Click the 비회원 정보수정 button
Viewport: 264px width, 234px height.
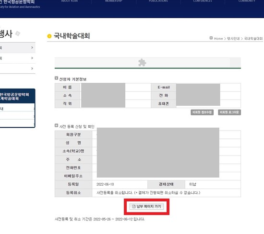tap(202, 112)
